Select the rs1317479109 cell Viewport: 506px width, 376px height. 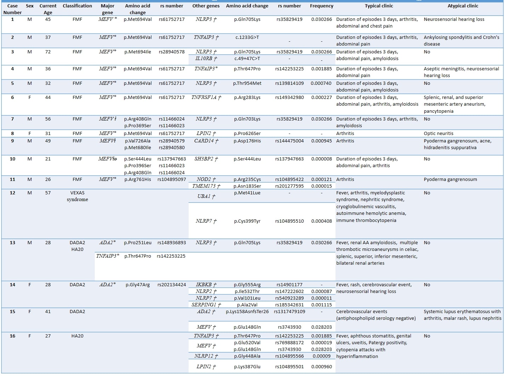289,312
